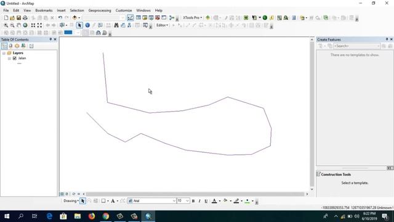The width and height of the screenshot is (394, 222).
Task: Activate the Pan hand tool
Action: (19, 25)
